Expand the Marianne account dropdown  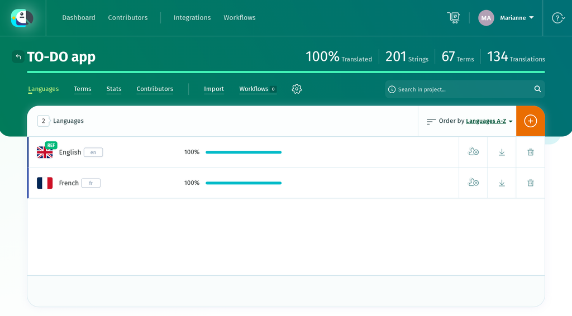click(517, 18)
